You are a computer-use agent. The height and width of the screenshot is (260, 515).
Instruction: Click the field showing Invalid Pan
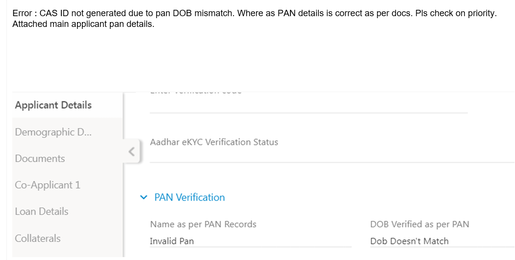tap(250, 241)
